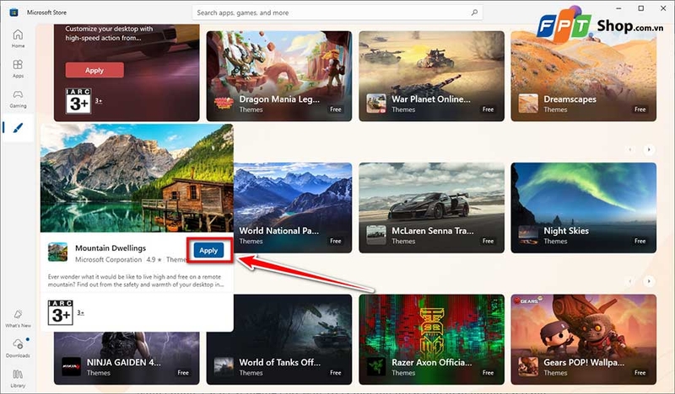Image resolution: width=675 pixels, height=394 pixels.
Task: Click the Gears POP small icon
Action: [x=528, y=366]
